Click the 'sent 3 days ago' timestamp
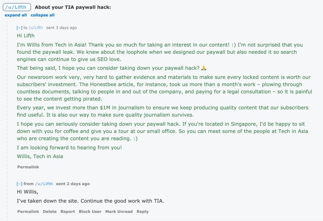The width and height of the screenshot is (323, 221). pos(61,28)
